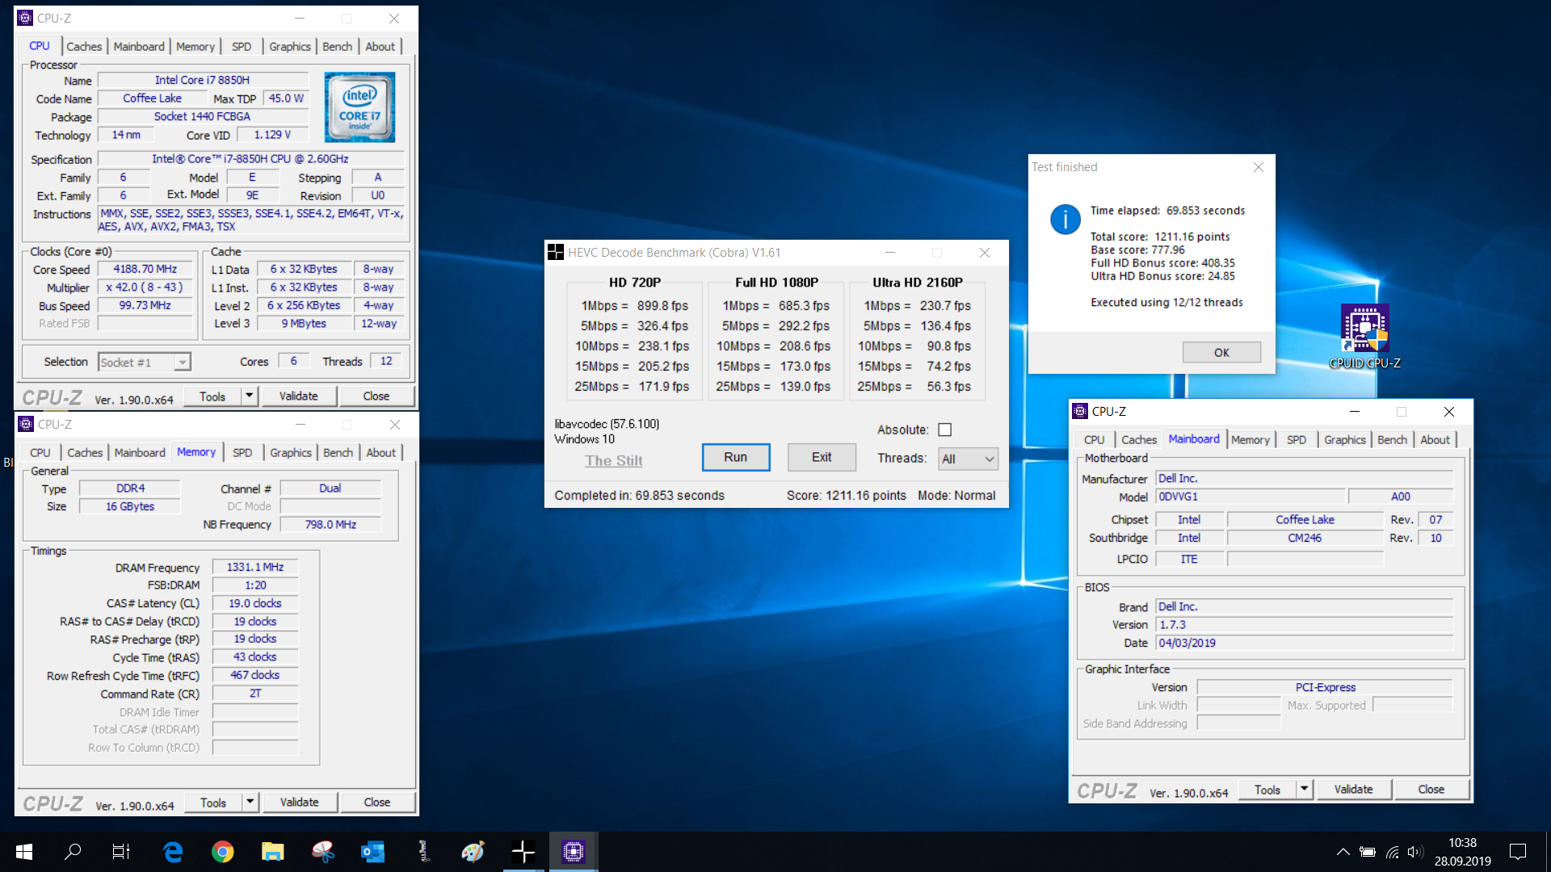Switch to HEVC benchmark taskbar icon

pyautogui.click(x=523, y=851)
